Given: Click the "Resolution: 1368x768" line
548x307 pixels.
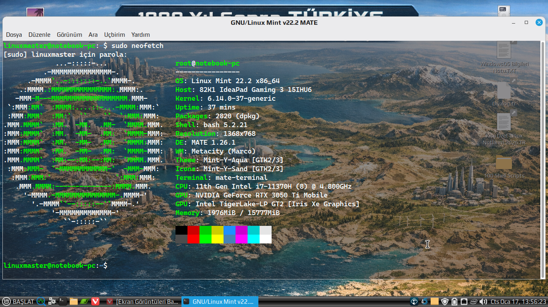Looking at the screenshot, I should [x=216, y=134].
